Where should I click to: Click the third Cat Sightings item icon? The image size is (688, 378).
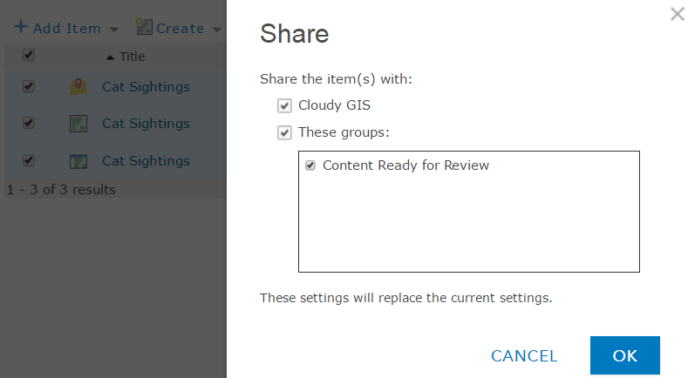coord(78,161)
